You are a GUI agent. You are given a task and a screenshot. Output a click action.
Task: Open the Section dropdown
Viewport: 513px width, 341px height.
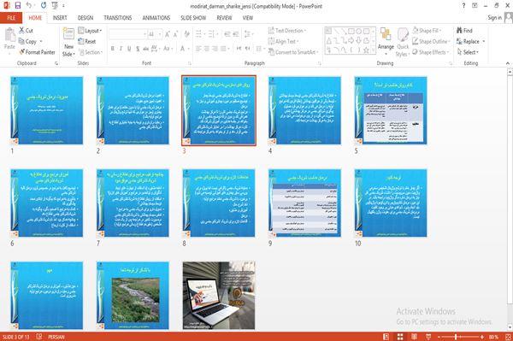pyautogui.click(x=91, y=52)
